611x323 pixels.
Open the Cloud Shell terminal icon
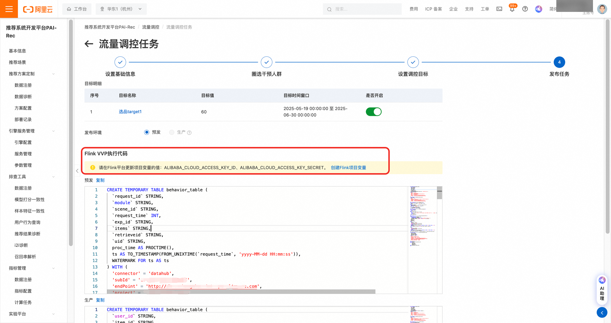499,9
